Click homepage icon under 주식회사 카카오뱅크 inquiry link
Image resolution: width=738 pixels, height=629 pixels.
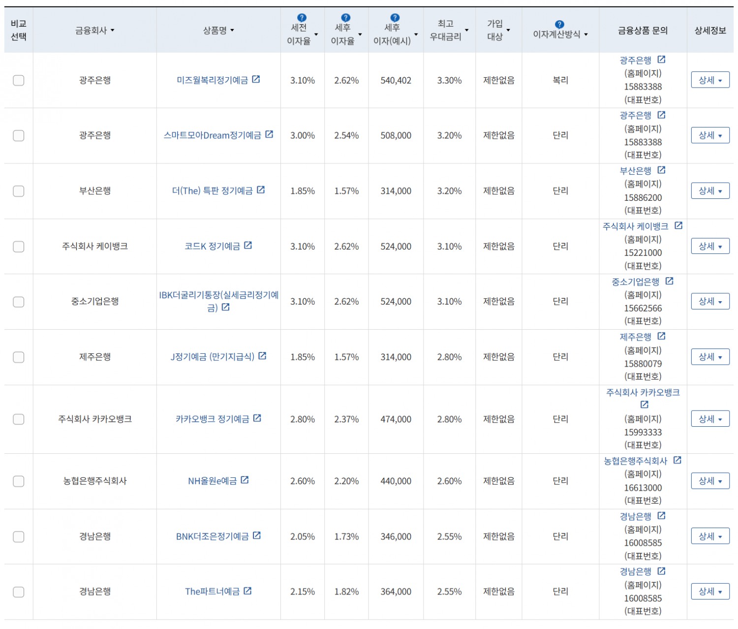[645, 405]
